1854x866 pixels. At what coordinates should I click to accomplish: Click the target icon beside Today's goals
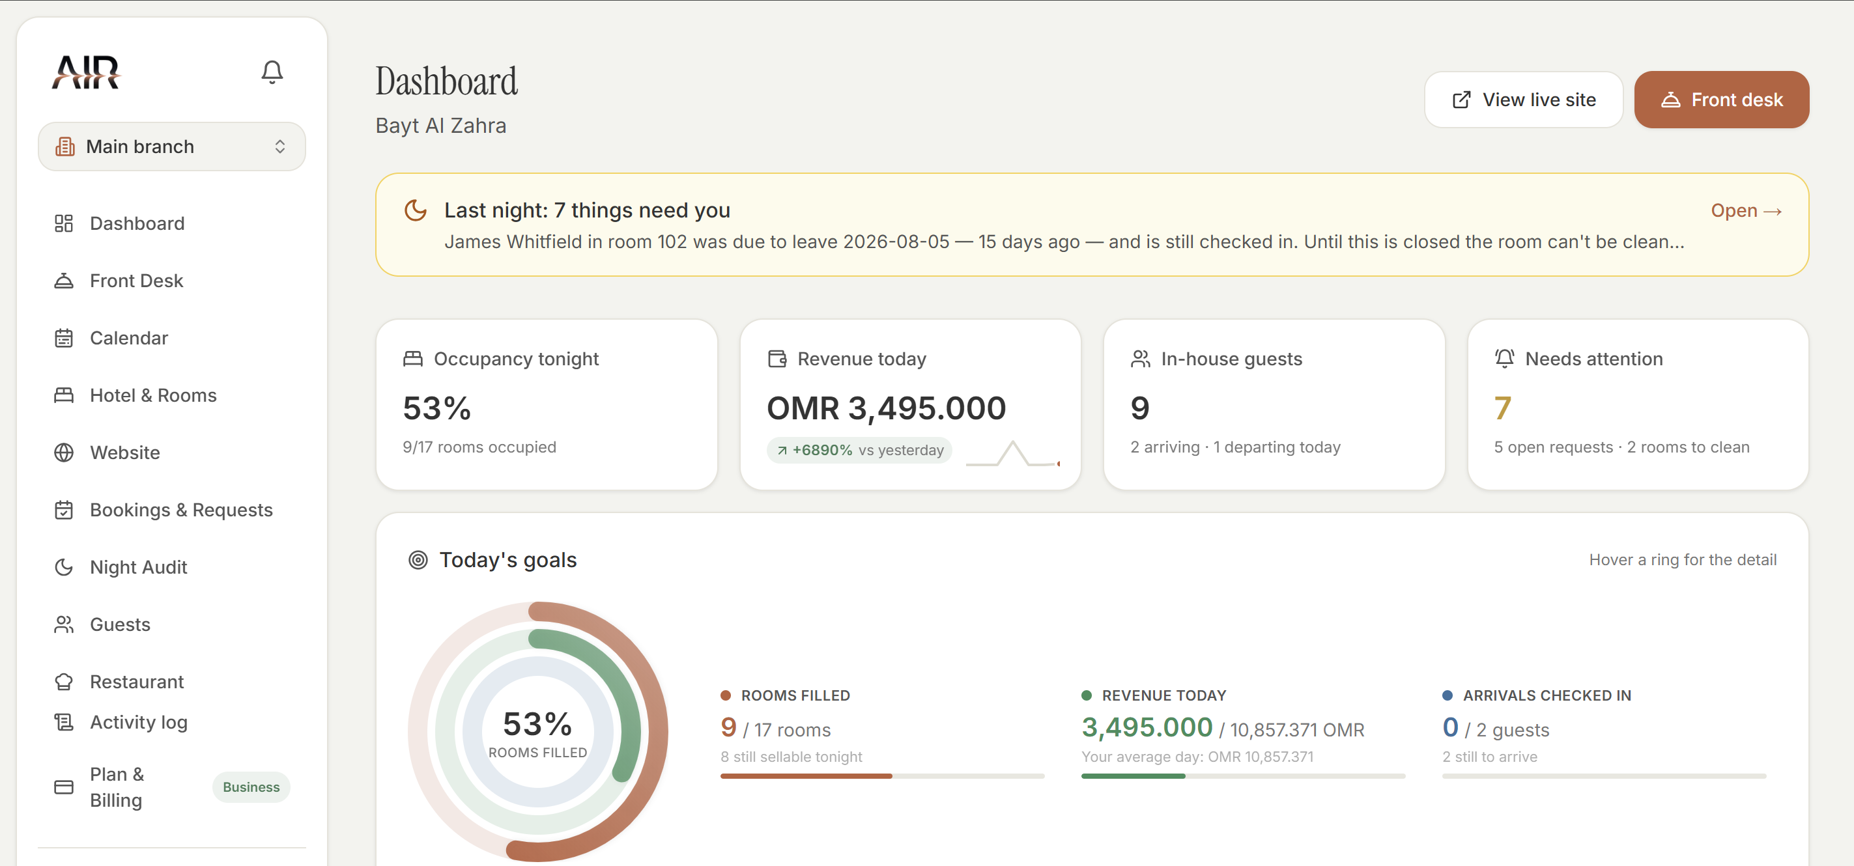[418, 561]
